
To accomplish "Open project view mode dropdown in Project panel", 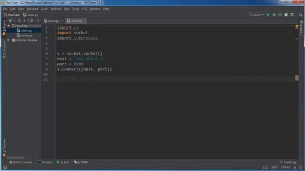I will pyautogui.click(x=12, y=21).
